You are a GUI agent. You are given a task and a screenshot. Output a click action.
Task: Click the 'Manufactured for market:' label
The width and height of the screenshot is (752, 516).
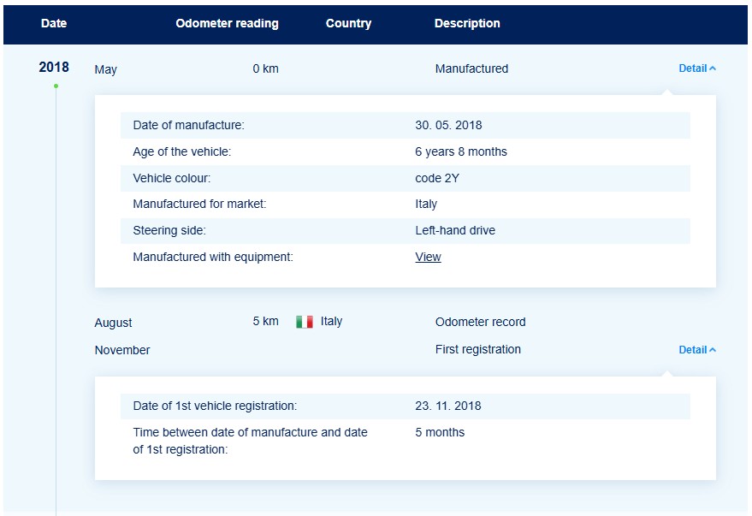(x=199, y=204)
